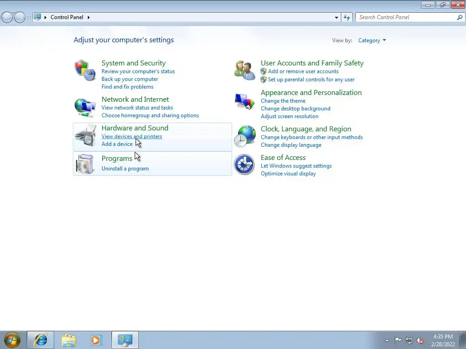Open the Hardware and Sound printer icon
This screenshot has width=466, height=349.
pos(86,135)
